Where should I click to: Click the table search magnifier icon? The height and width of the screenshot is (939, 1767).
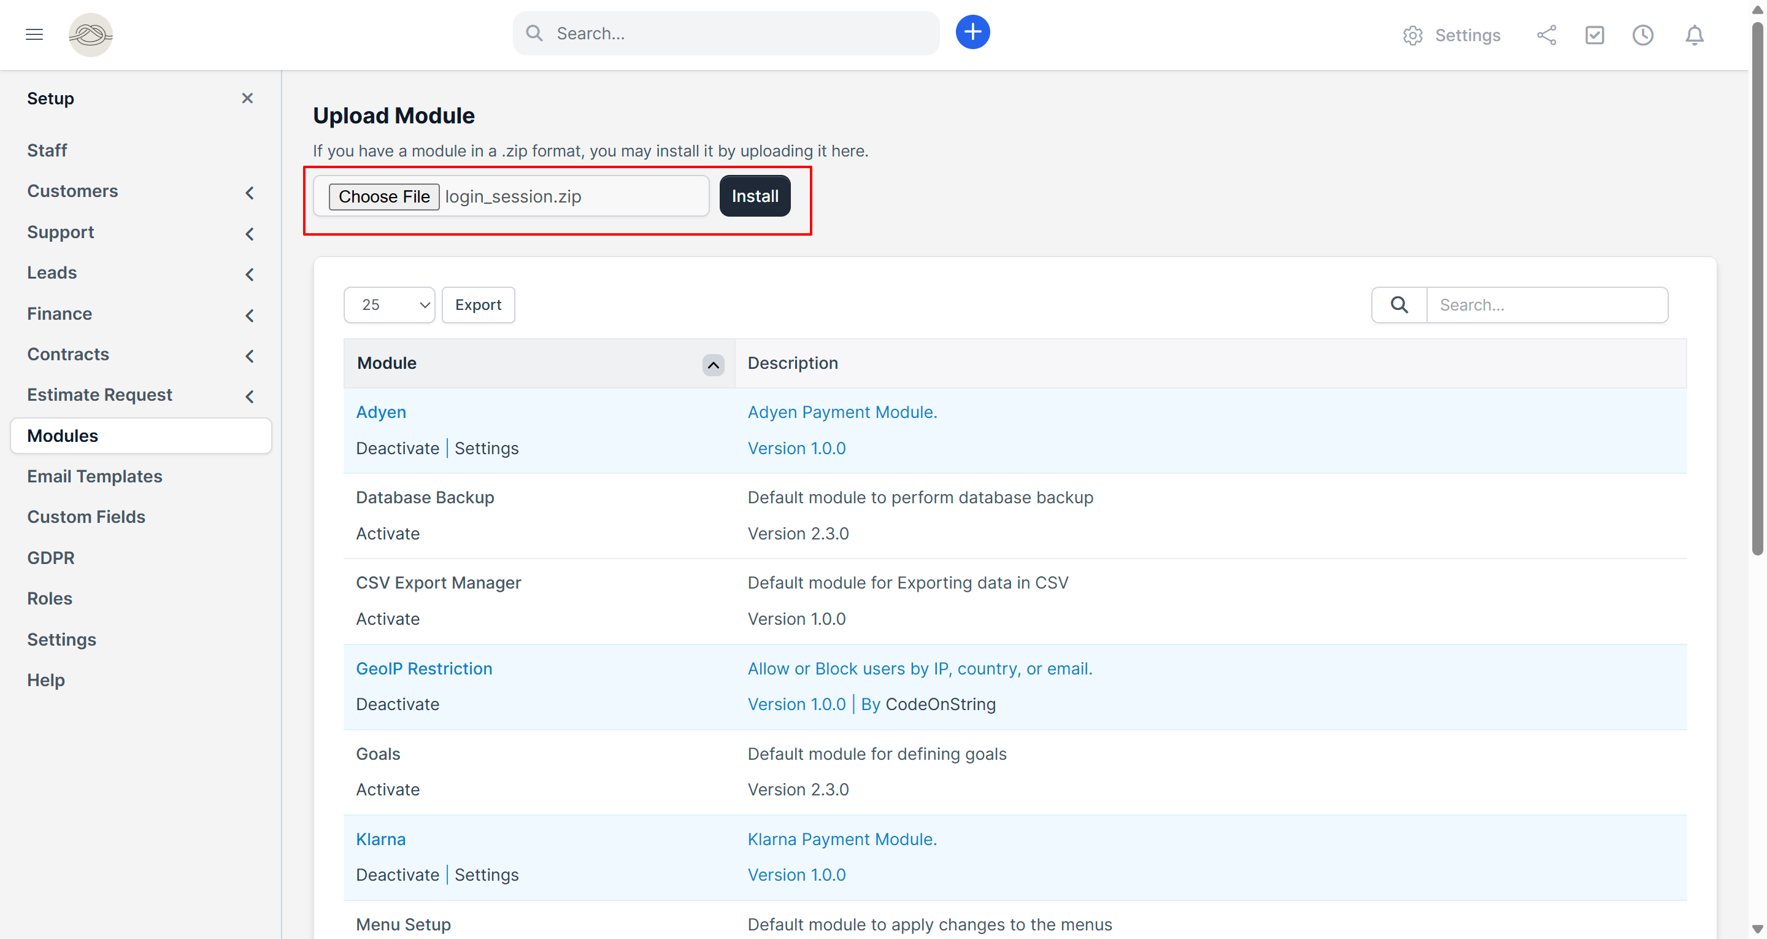1399,305
